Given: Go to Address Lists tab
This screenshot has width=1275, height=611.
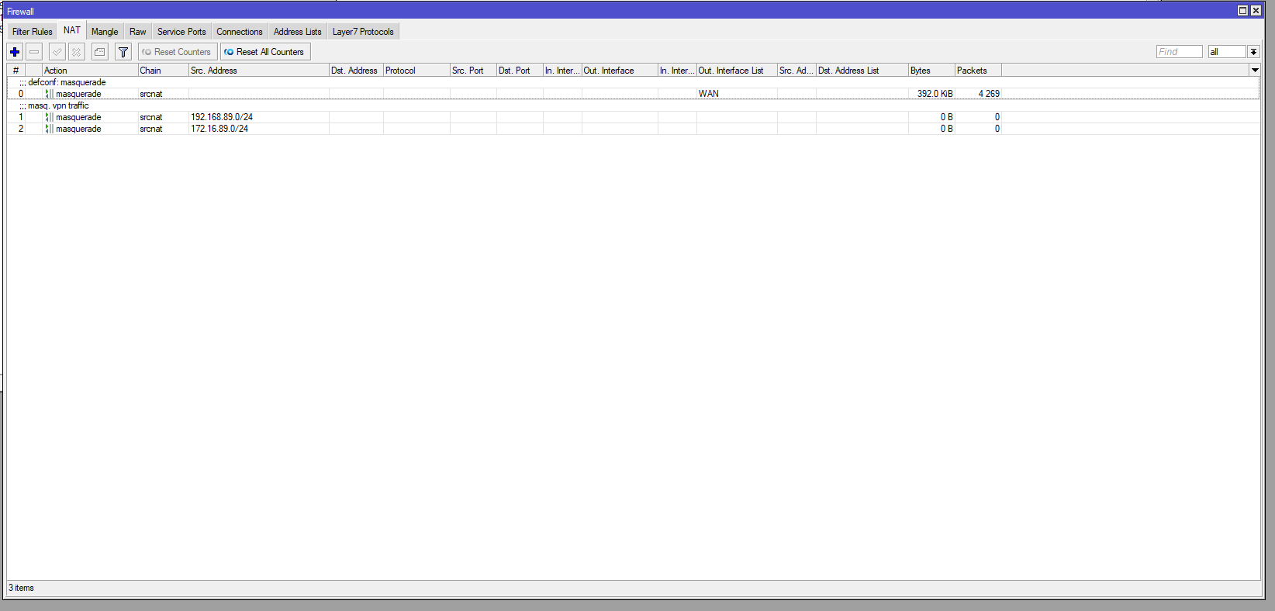Looking at the screenshot, I should [298, 32].
